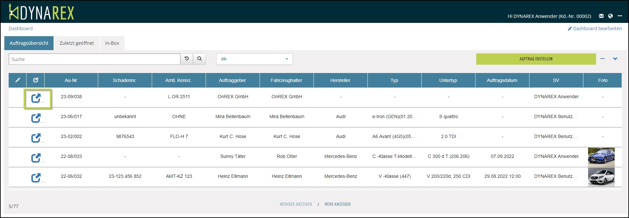Image resolution: width=629 pixels, height=218 pixels.
Task: Click into the Suche input field
Action: tap(95, 59)
